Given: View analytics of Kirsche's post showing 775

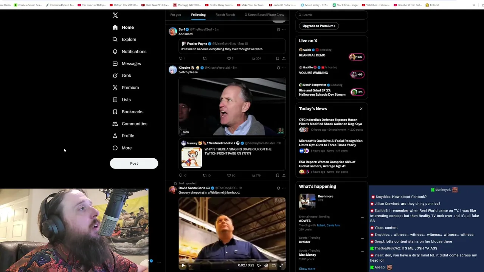Looking at the screenshot, I should coord(256,175).
